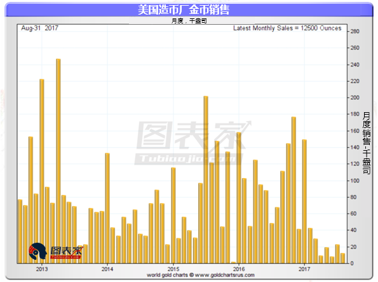
Task: Click the 100 y-axis tick label
Action: point(355,181)
